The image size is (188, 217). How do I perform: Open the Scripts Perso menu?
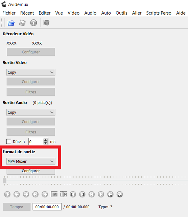point(159,13)
